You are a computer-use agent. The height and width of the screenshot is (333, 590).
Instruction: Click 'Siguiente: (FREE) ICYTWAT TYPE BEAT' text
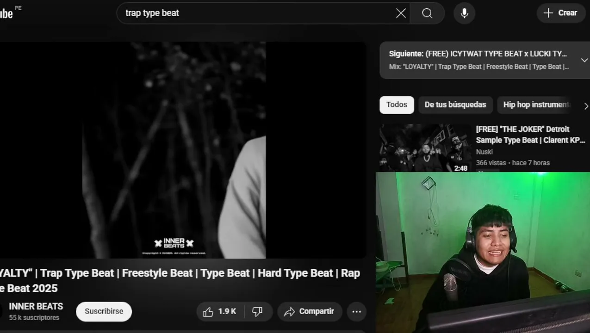[x=478, y=54]
